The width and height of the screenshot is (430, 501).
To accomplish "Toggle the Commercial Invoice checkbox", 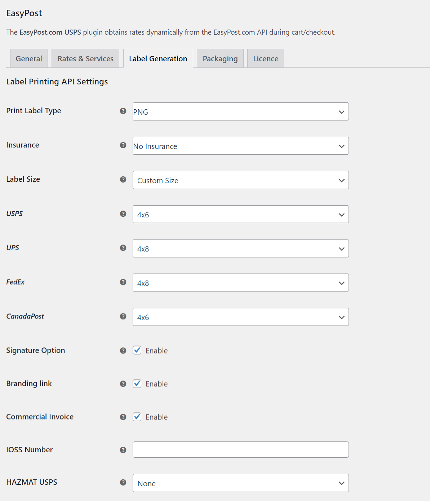I will point(137,417).
